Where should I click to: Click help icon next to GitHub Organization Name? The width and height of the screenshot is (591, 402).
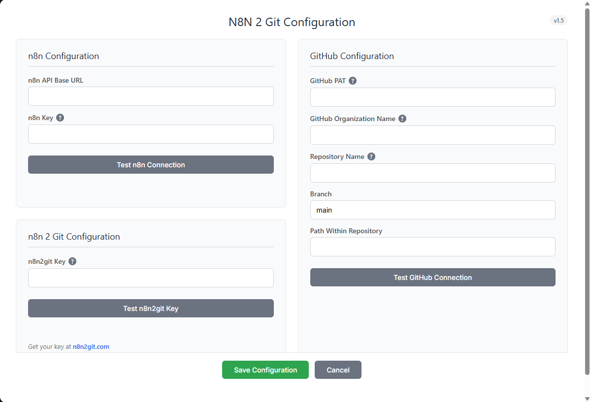point(402,119)
